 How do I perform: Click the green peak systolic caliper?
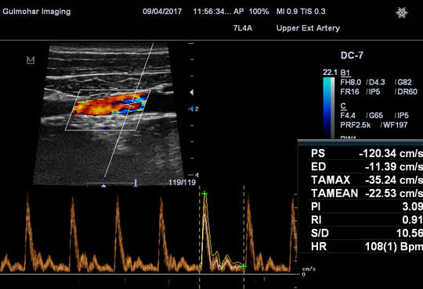tap(204, 194)
